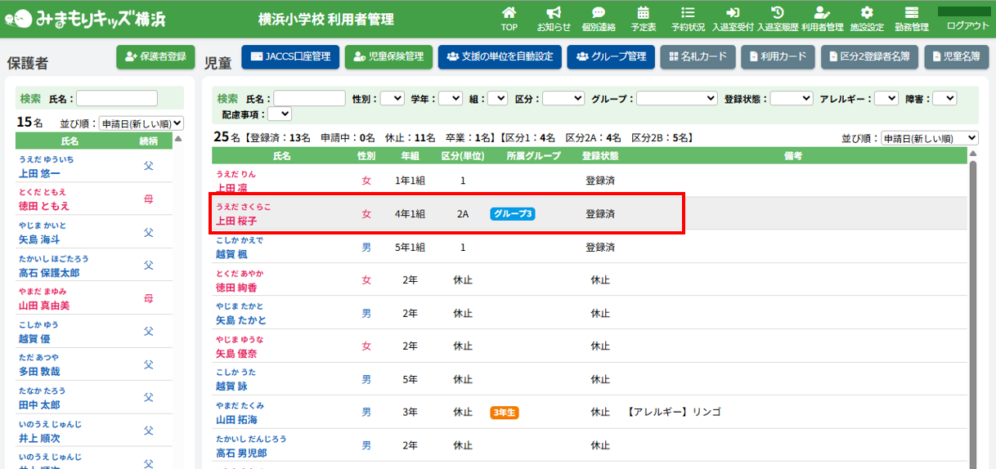Open グループ管理 button

pyautogui.click(x=610, y=56)
